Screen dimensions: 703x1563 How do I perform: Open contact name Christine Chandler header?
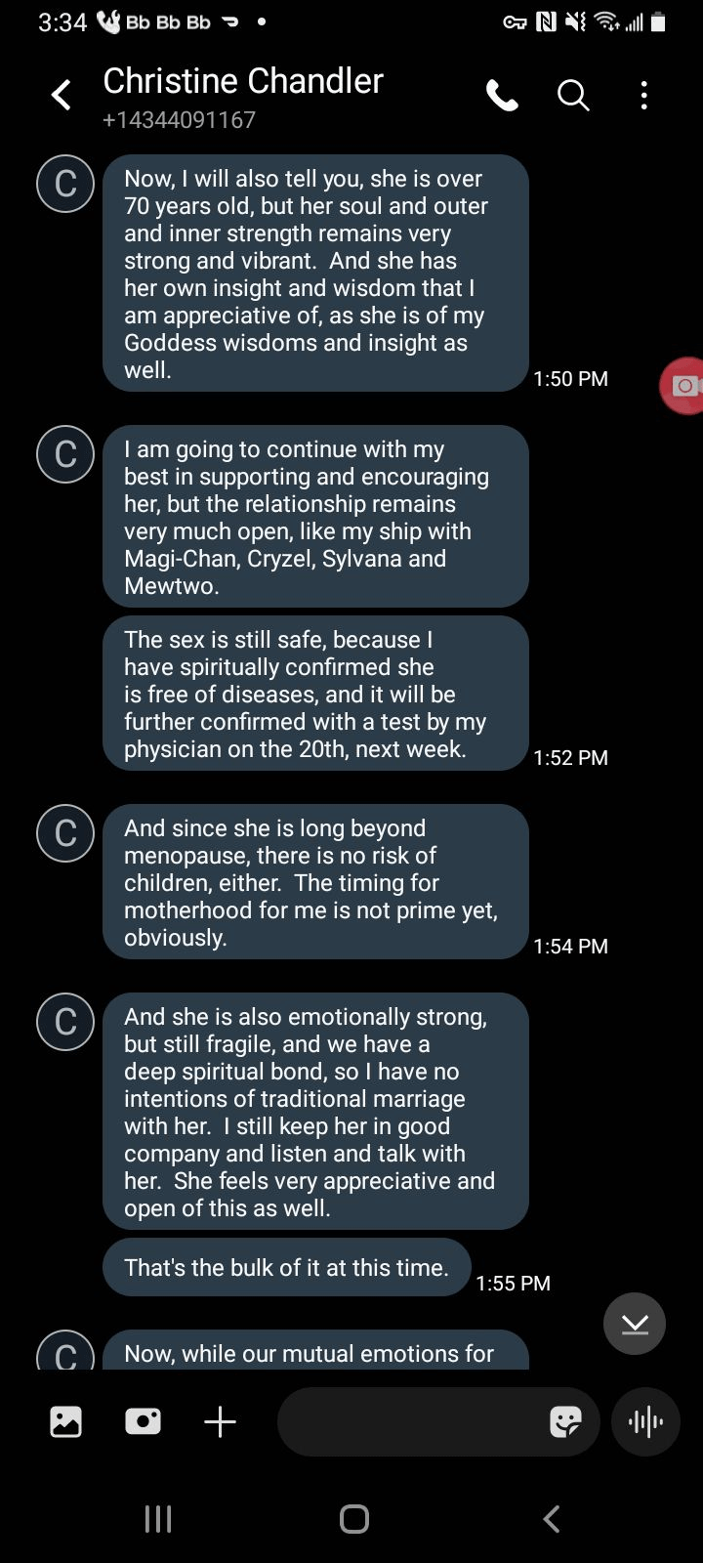pyautogui.click(x=243, y=81)
